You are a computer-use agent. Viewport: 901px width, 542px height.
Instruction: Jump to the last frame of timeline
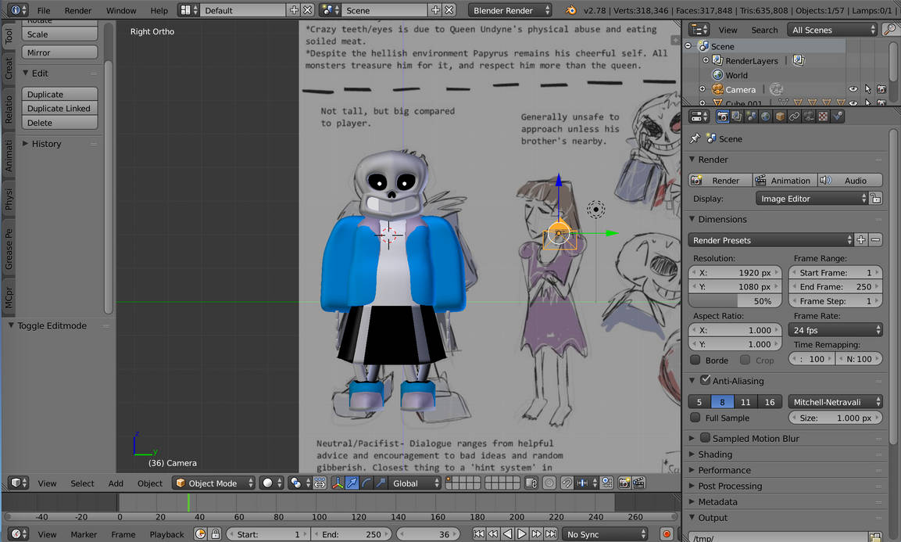550,534
